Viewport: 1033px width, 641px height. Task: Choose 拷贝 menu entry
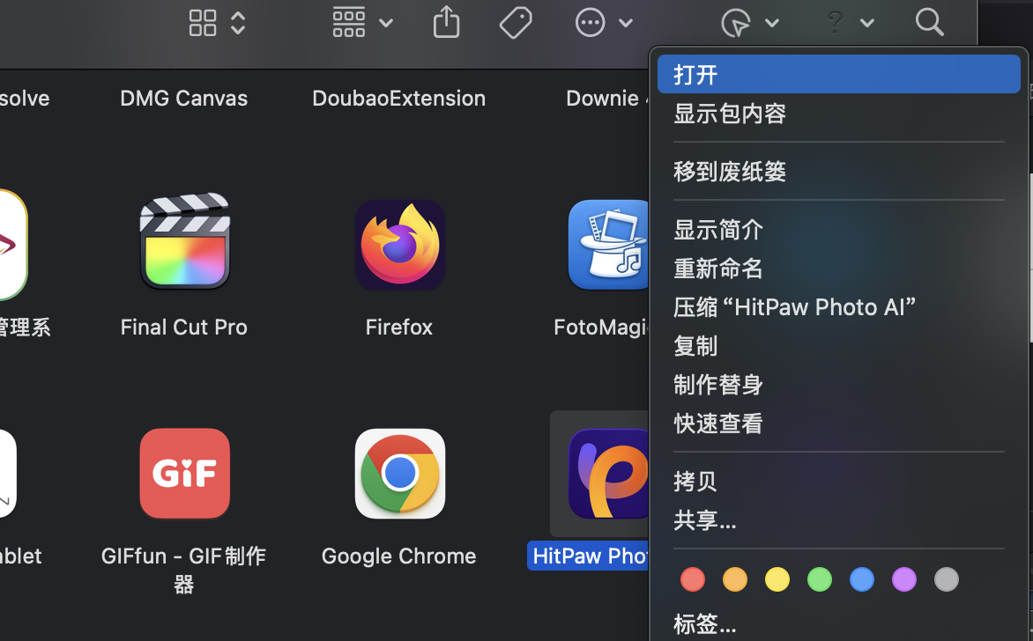(839, 481)
